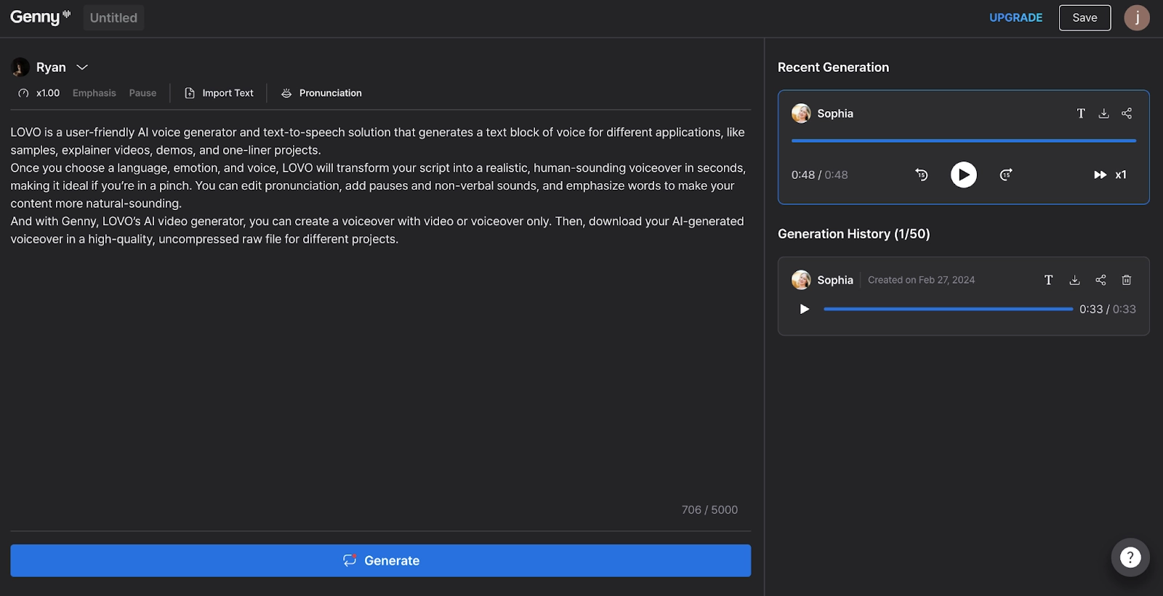Screen dimensions: 1163x596
Task: Click the history entry's progress bar
Action: click(949, 309)
